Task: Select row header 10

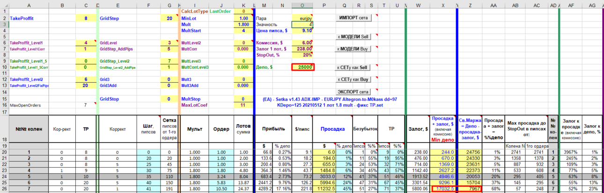Action: pyautogui.click(x=4, y=67)
